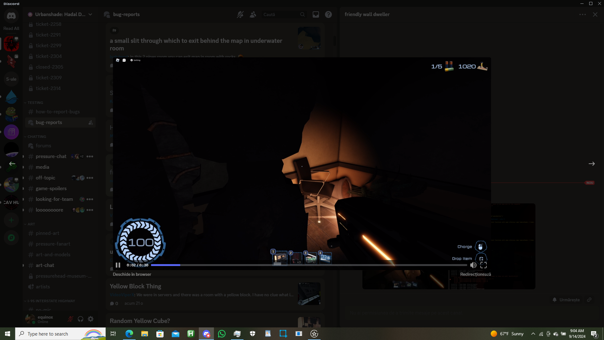Enter fullscreen mode on video
Image resolution: width=604 pixels, height=340 pixels.
pos(484,265)
